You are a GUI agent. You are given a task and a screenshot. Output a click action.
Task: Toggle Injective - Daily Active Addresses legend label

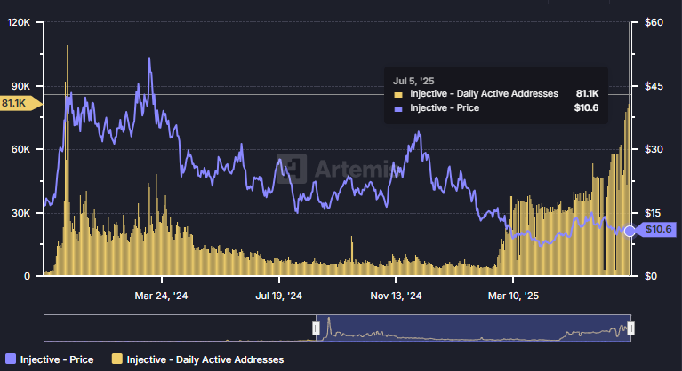pos(205,359)
